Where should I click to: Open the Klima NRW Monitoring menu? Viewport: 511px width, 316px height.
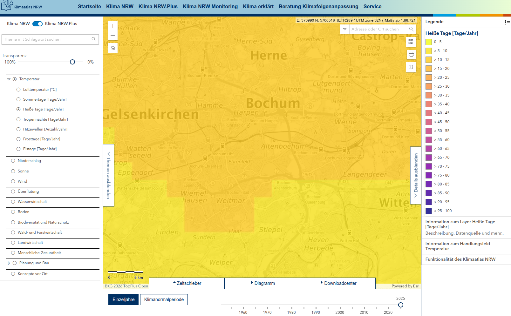click(210, 6)
